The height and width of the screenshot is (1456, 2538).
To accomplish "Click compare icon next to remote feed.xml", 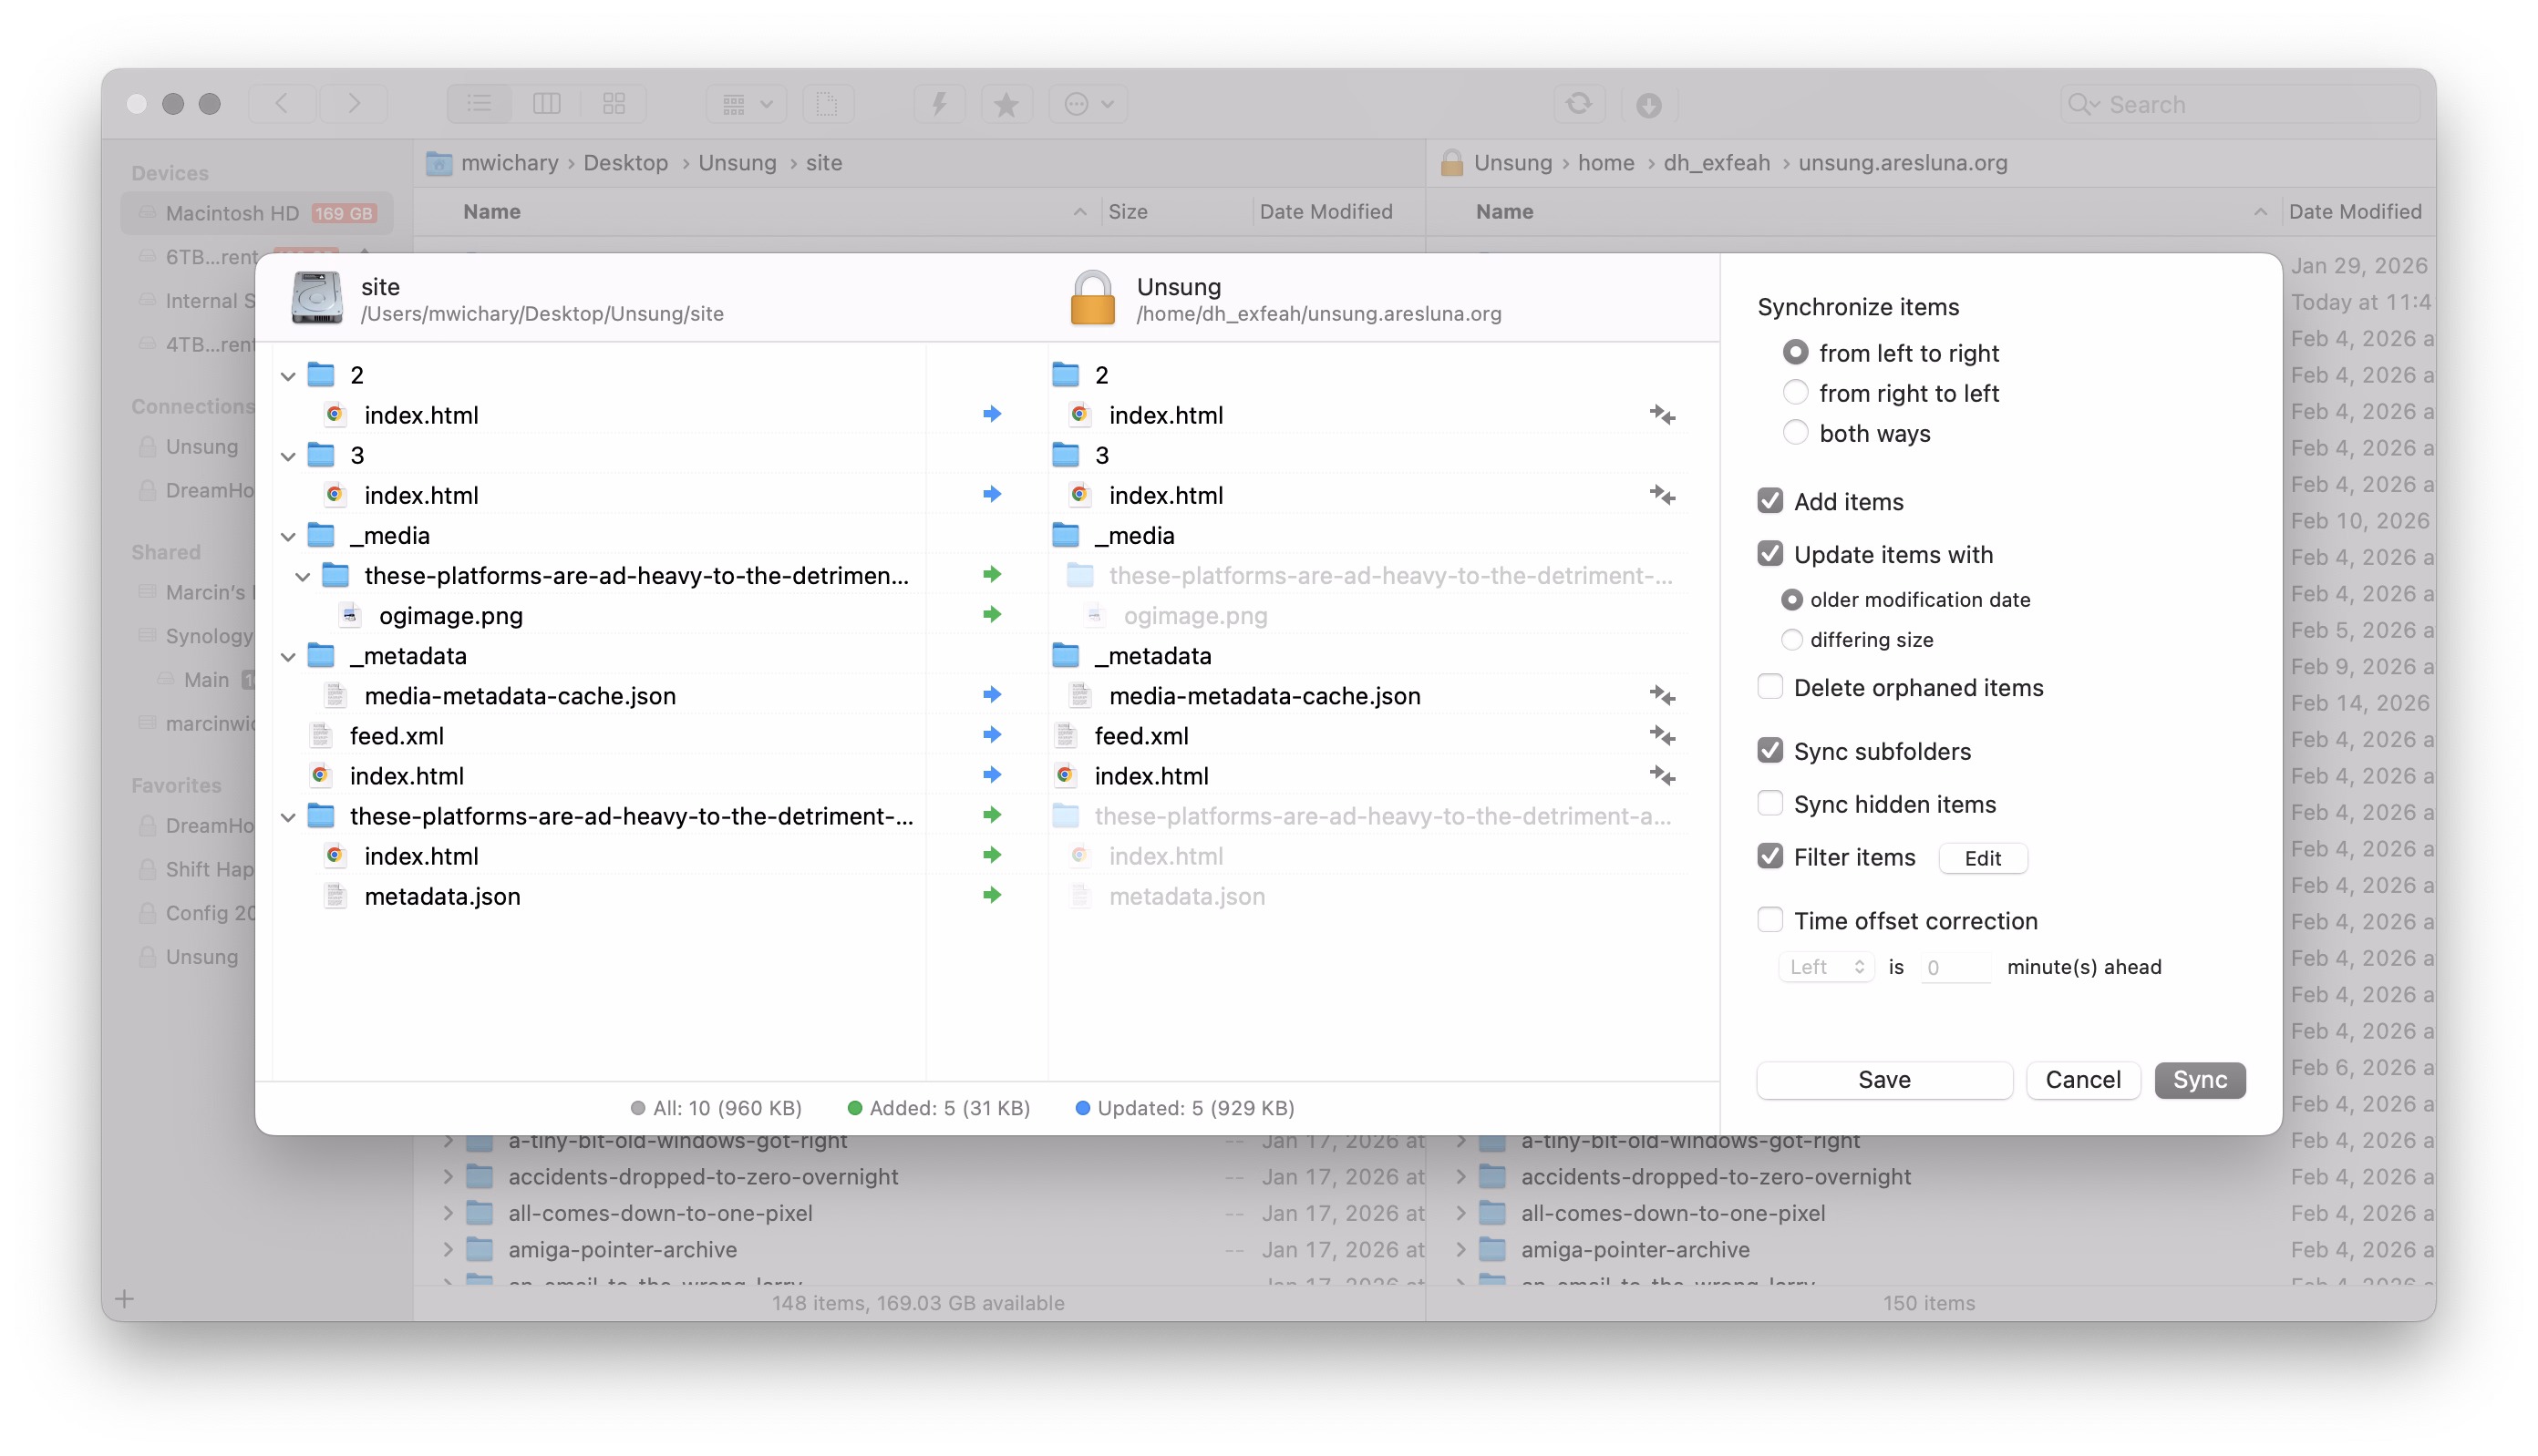I will point(1662,735).
